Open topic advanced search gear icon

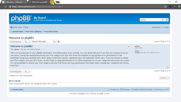pyautogui.click(x=59, y=42)
